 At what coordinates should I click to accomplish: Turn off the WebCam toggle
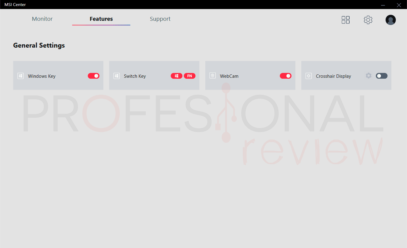pos(286,76)
